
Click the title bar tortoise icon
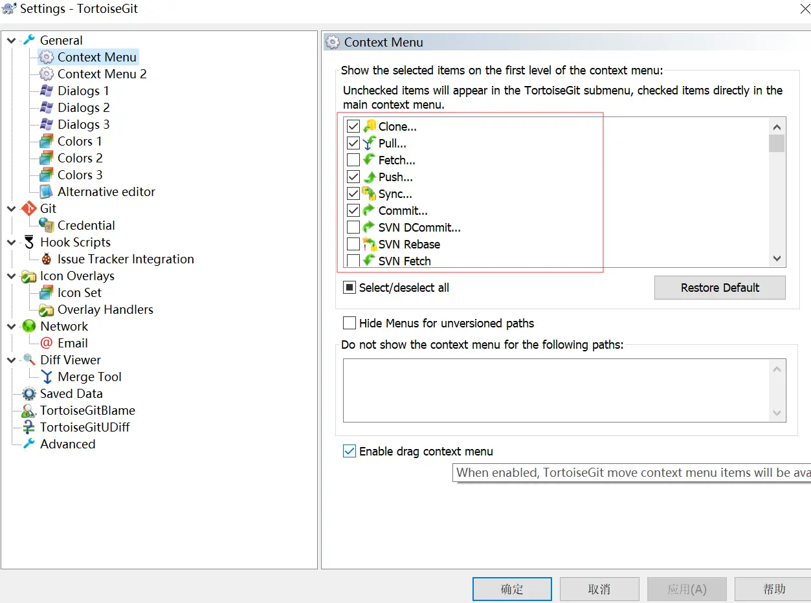(x=9, y=9)
